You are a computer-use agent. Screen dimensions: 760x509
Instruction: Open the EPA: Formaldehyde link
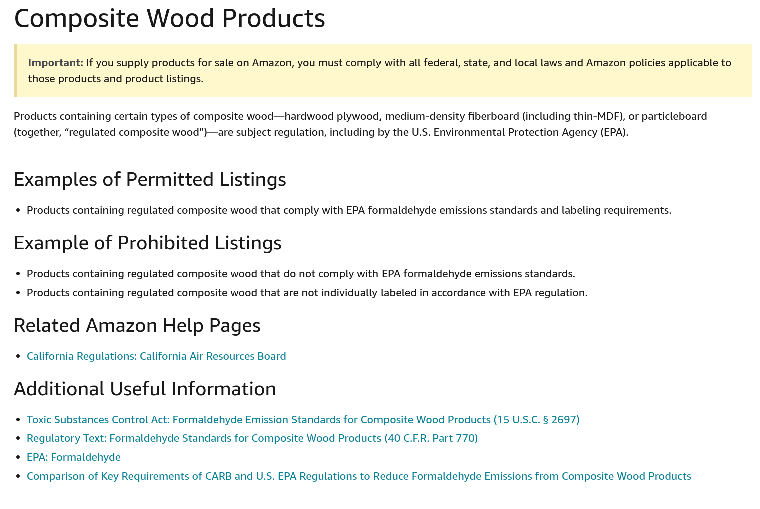[x=73, y=457]
